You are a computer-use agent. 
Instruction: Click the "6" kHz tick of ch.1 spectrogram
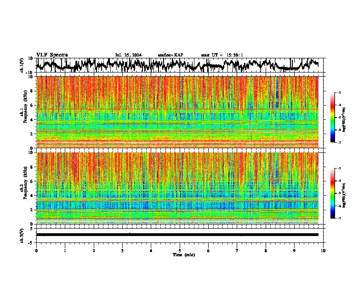click(x=32, y=105)
